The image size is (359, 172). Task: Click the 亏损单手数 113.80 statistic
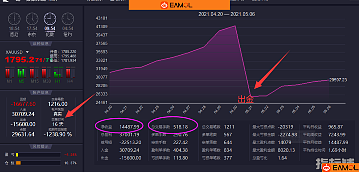[170, 158]
